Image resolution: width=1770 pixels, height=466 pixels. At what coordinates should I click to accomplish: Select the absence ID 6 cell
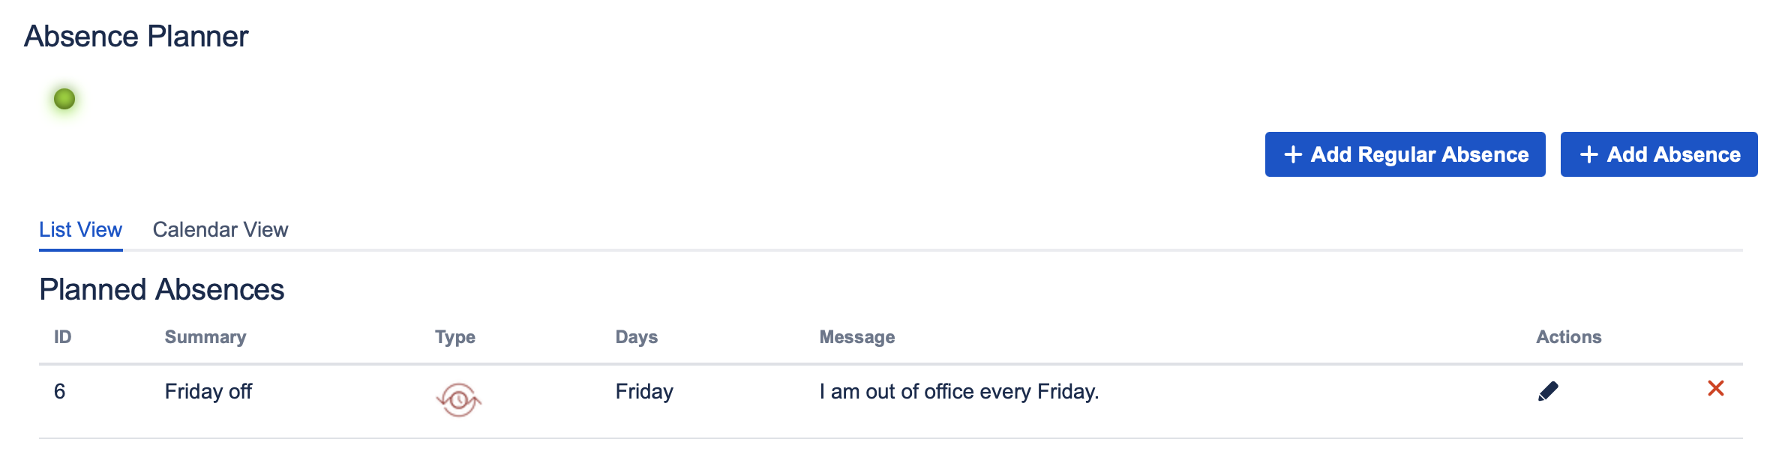(x=60, y=391)
